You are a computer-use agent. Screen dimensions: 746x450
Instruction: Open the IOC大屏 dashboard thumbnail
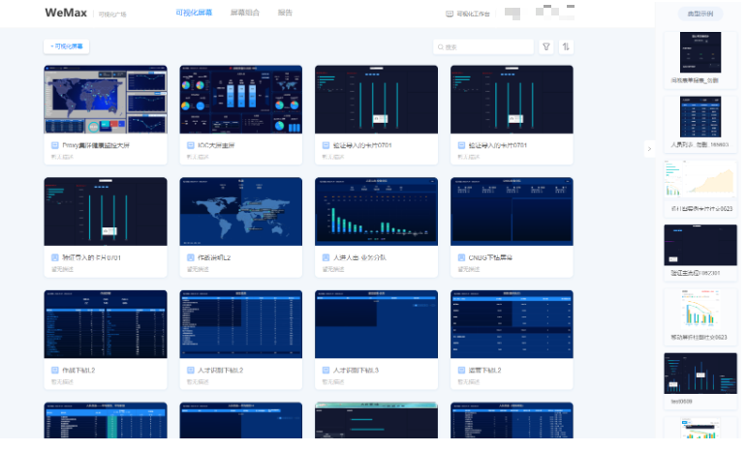[240, 100]
